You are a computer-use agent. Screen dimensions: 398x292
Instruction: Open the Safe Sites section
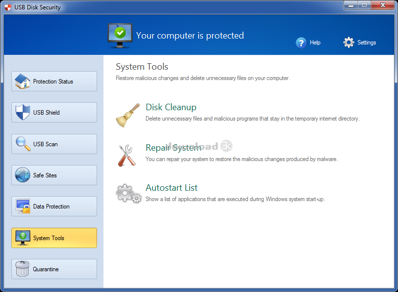[54, 175]
